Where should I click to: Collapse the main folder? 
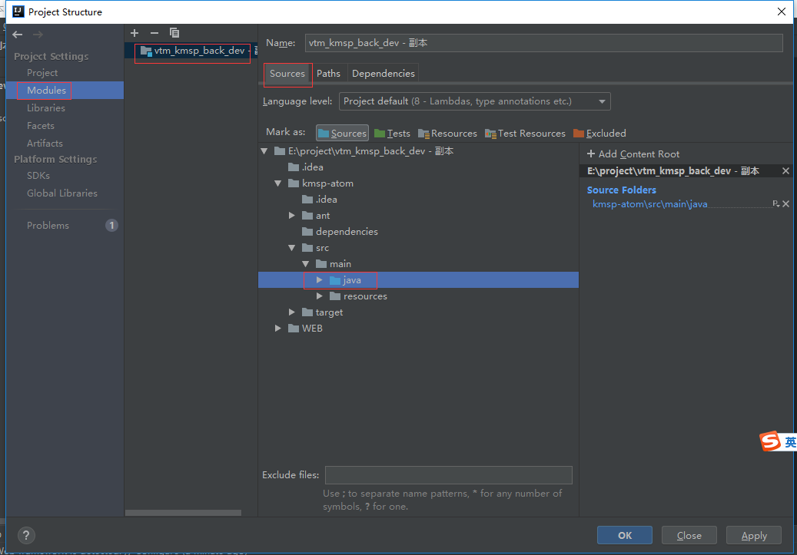tap(305, 264)
